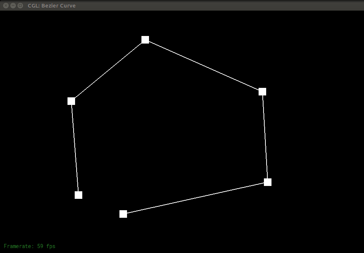Click the CGL: Bezier Curve window title
Viewport: 364px width, 253px height.
[52, 6]
